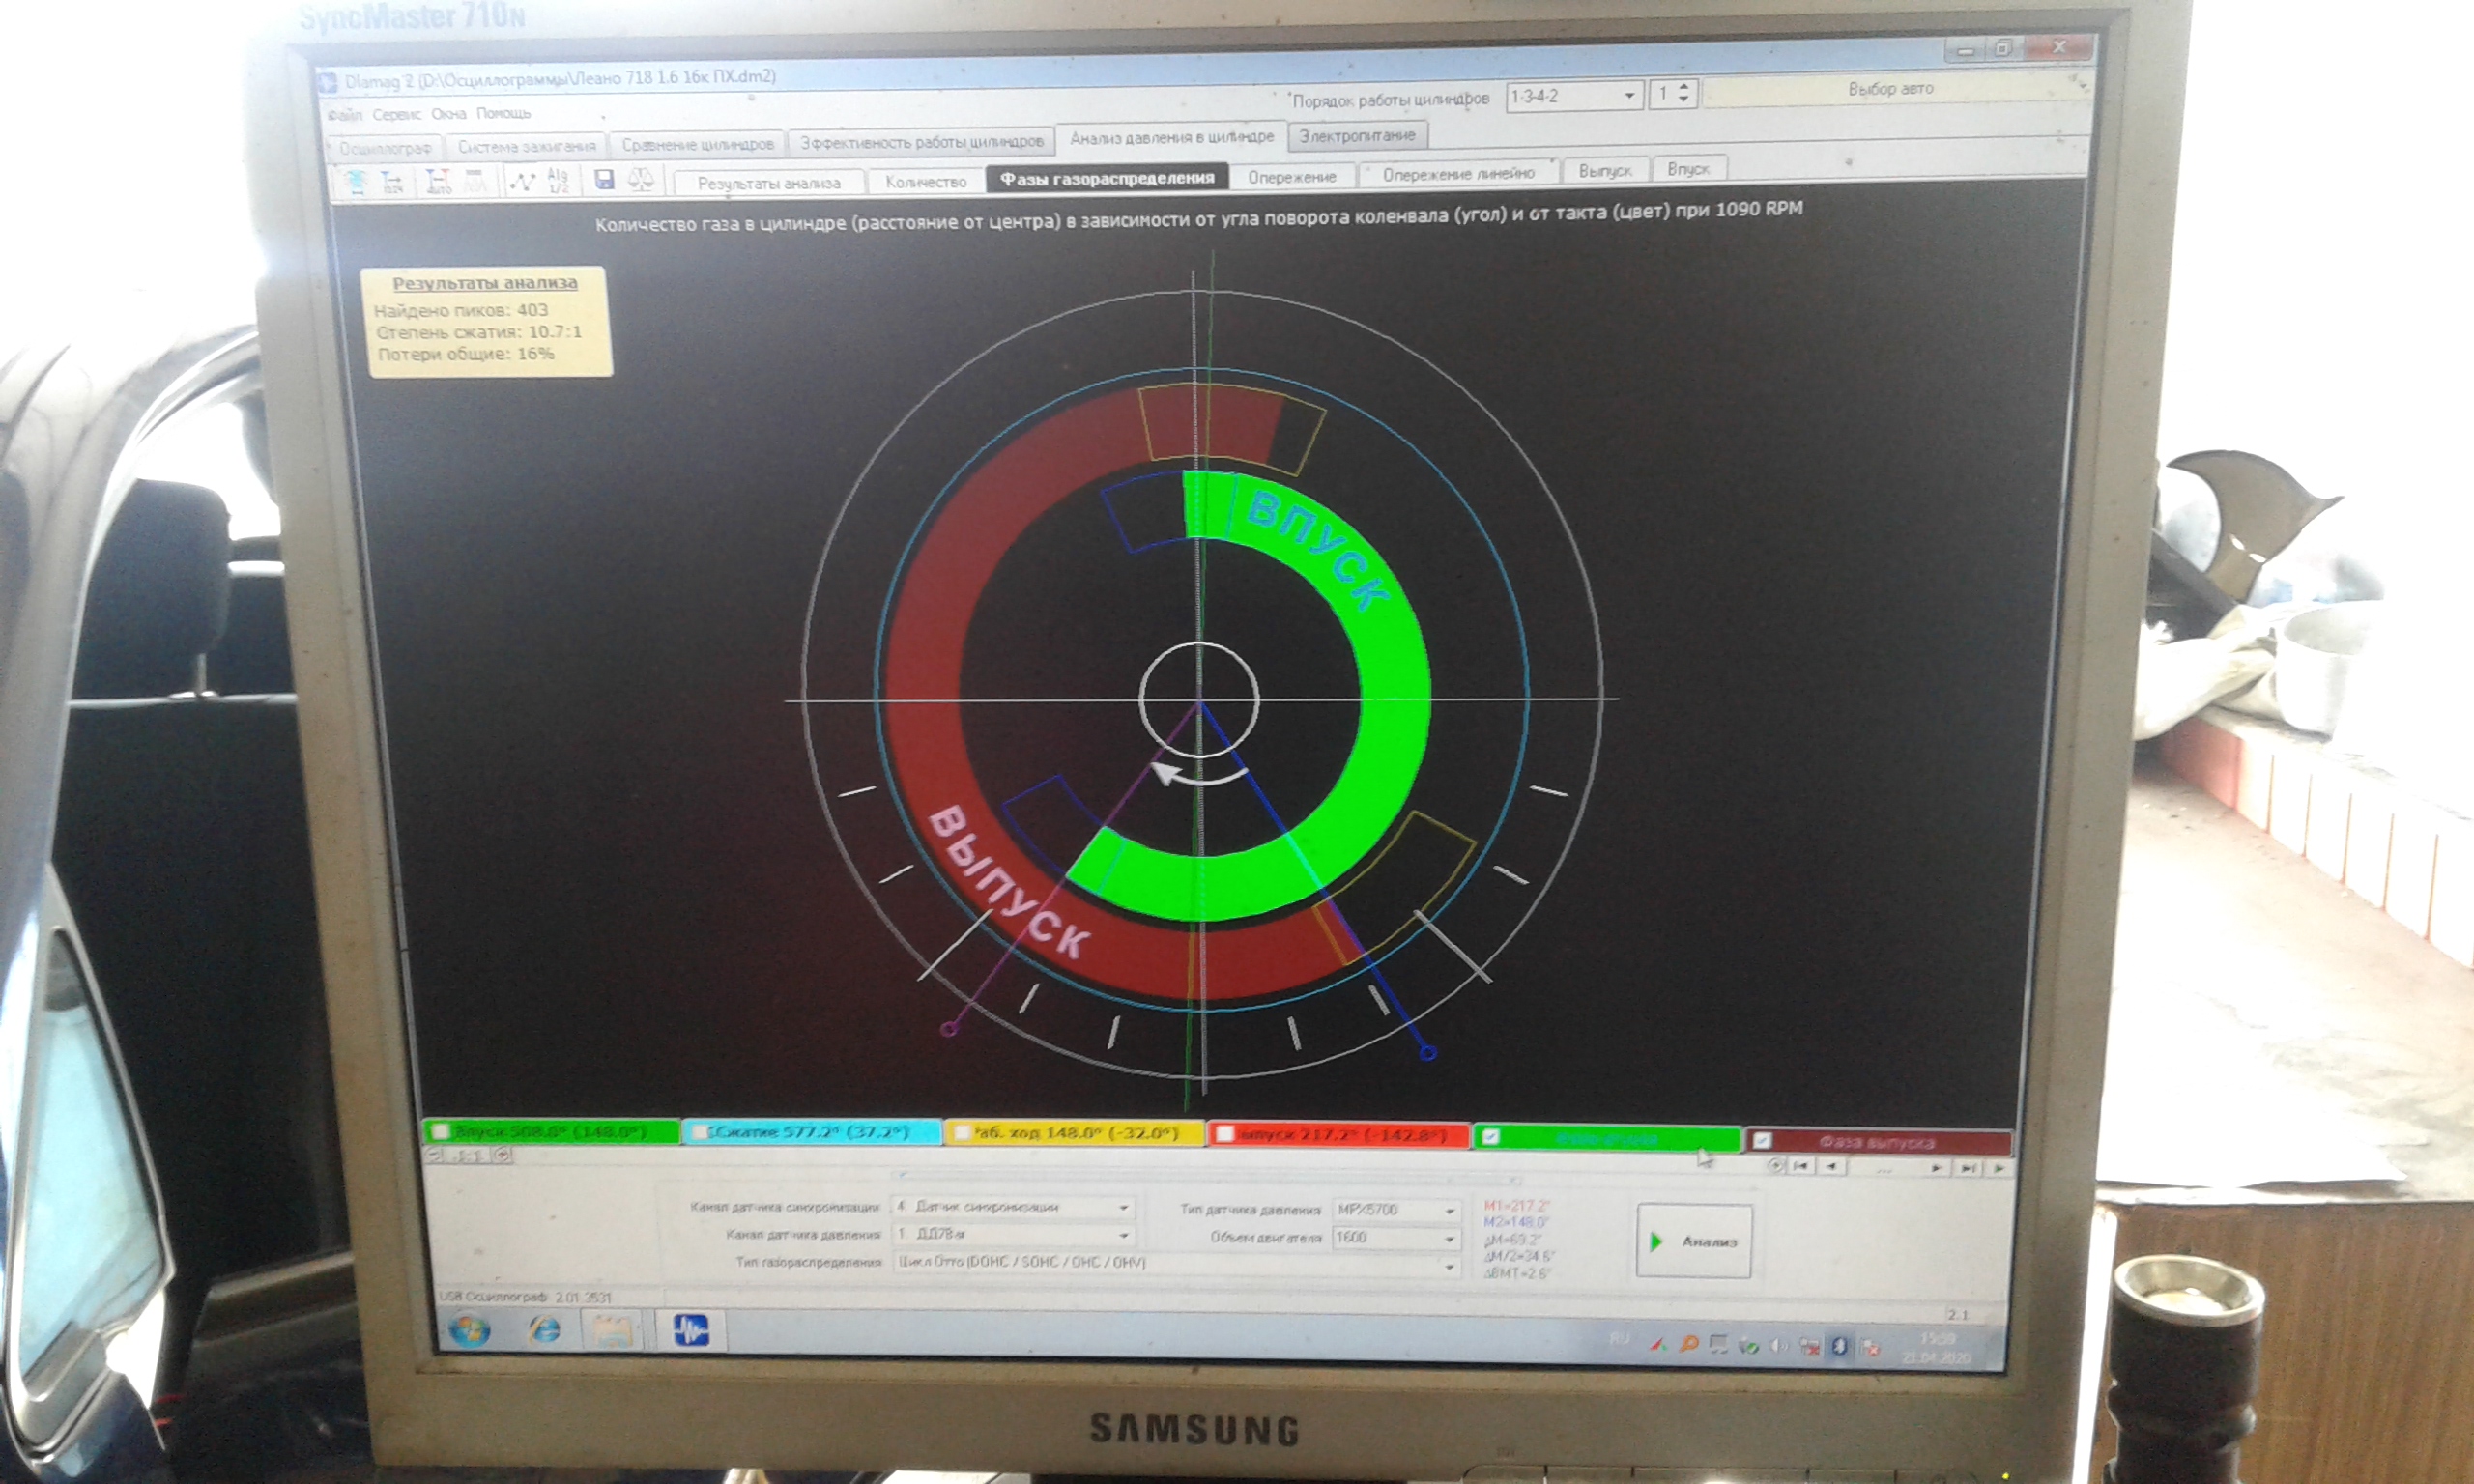This screenshot has width=2474, height=1484.
Task: Expand the cylinder firing order 1-3-4-2 dropdown
Action: coord(1629,96)
